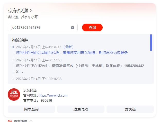160x122 pixels.
Task: Click the 您的快件已由公司前台代收 status text
Action: coord(72,53)
